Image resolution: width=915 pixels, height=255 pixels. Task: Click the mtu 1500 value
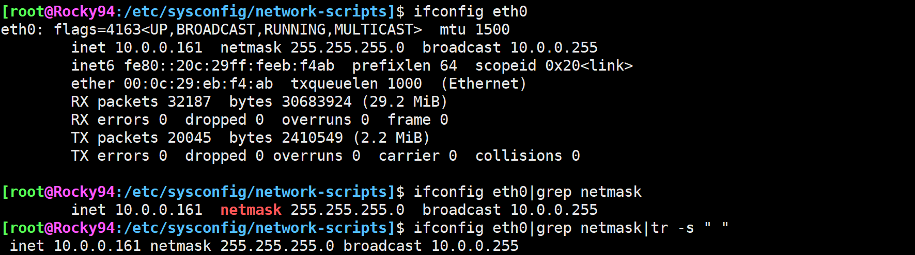click(474, 30)
